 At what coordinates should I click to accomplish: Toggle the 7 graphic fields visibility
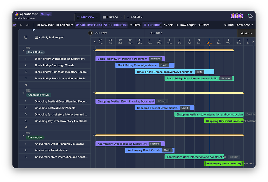116,25
